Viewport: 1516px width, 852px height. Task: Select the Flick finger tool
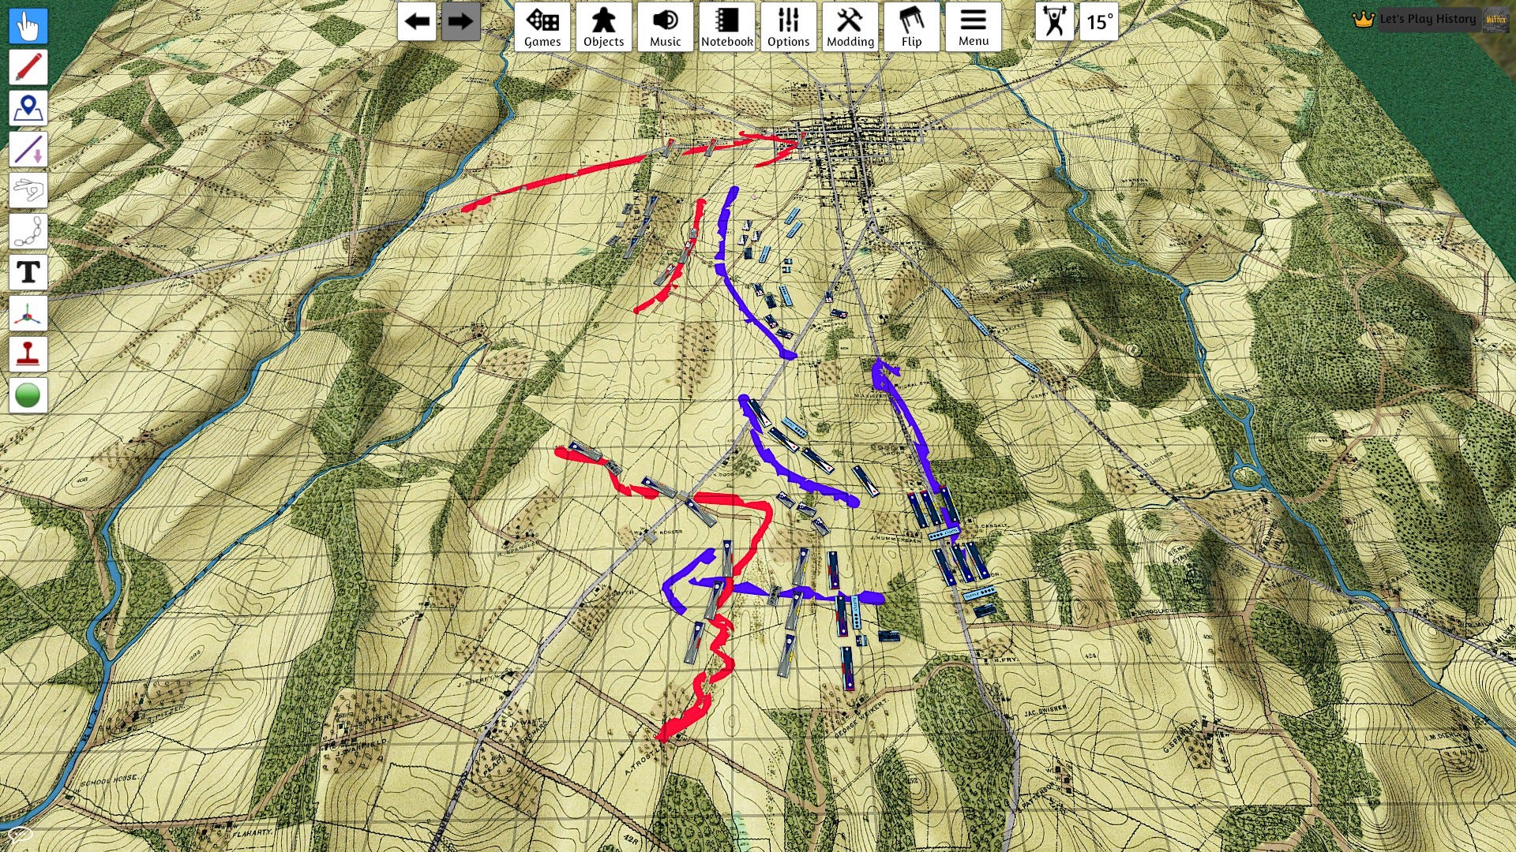(28, 190)
